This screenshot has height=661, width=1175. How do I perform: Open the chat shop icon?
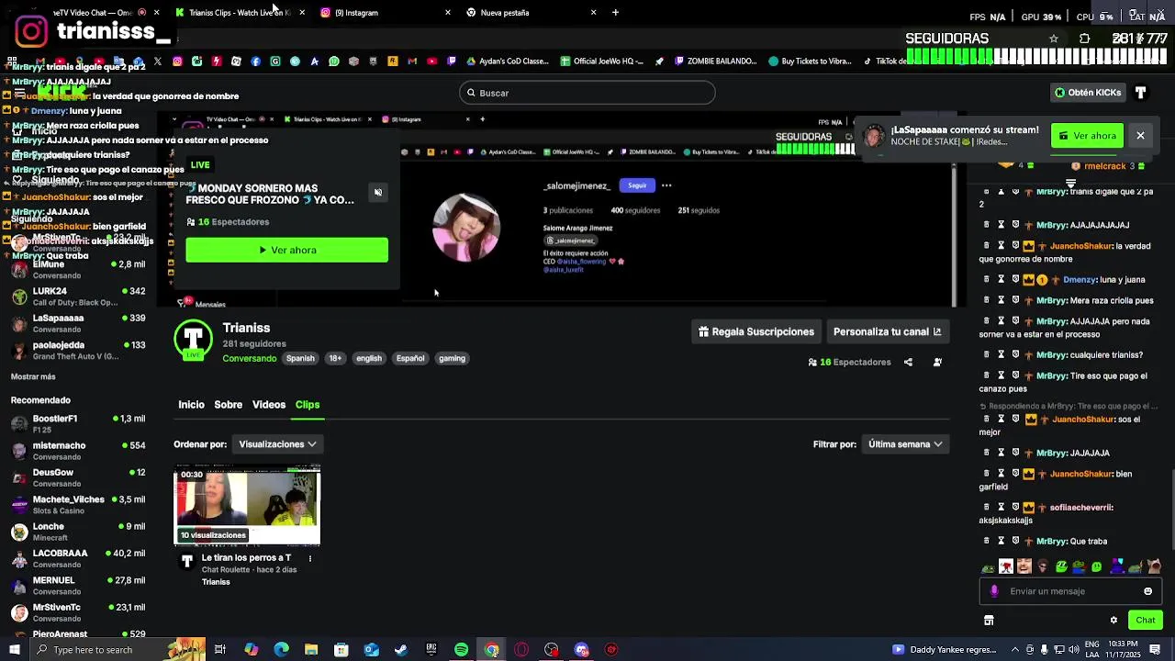coord(989,621)
